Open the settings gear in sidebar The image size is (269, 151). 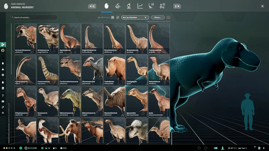point(3,113)
